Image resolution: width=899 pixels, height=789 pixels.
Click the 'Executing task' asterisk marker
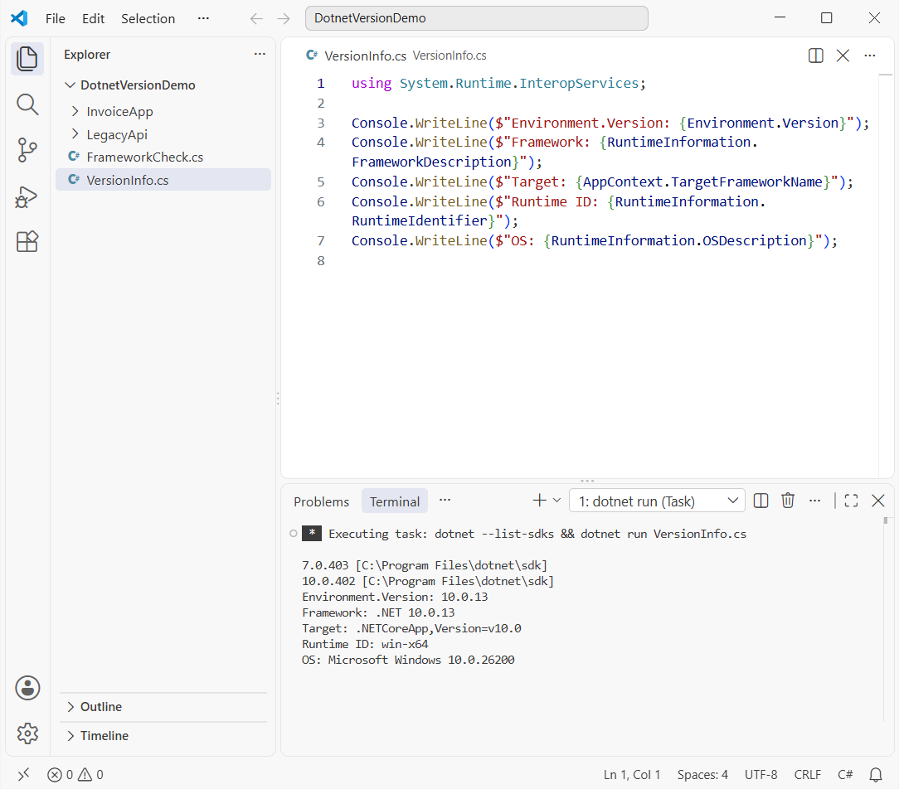click(x=311, y=534)
